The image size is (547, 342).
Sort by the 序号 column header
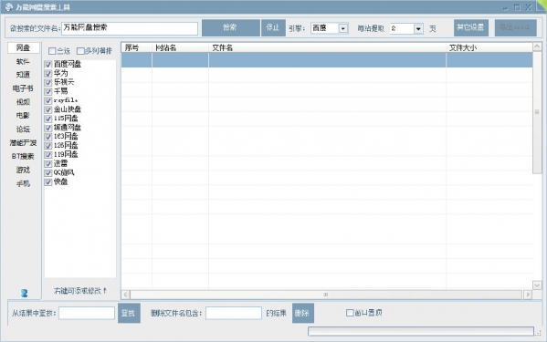point(137,47)
